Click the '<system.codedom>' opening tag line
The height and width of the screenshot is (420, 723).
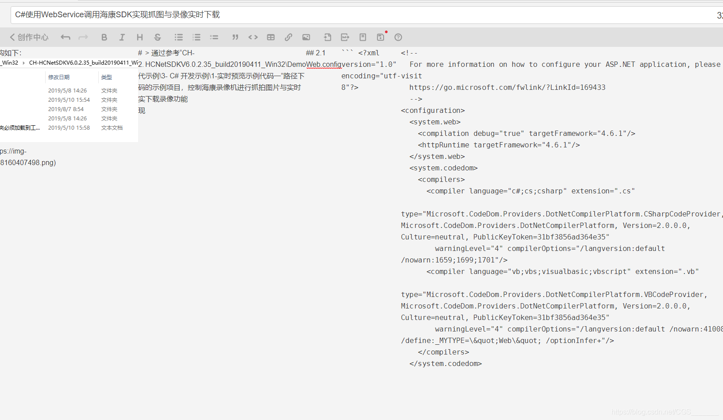pos(443,168)
